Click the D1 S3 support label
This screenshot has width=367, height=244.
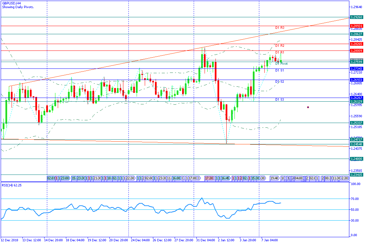[x=280, y=100]
